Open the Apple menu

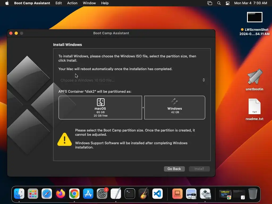[x=7, y=3]
